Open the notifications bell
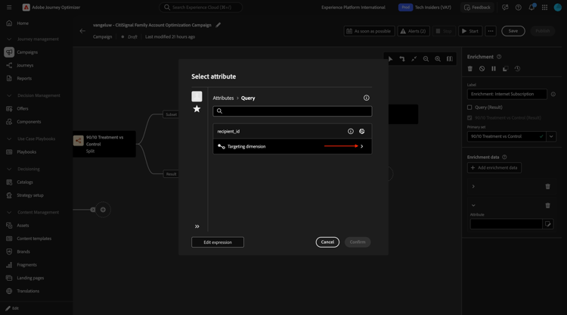Viewport: 567px width, 315px height. coord(531,8)
